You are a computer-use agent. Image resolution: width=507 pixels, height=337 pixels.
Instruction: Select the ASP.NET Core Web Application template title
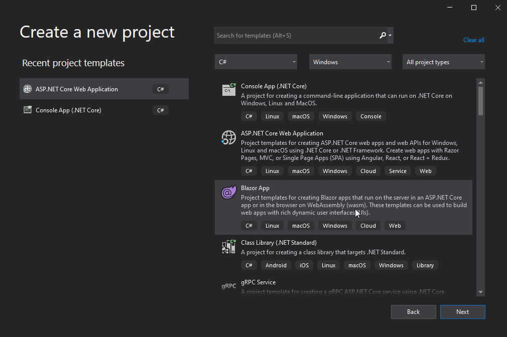282,133
